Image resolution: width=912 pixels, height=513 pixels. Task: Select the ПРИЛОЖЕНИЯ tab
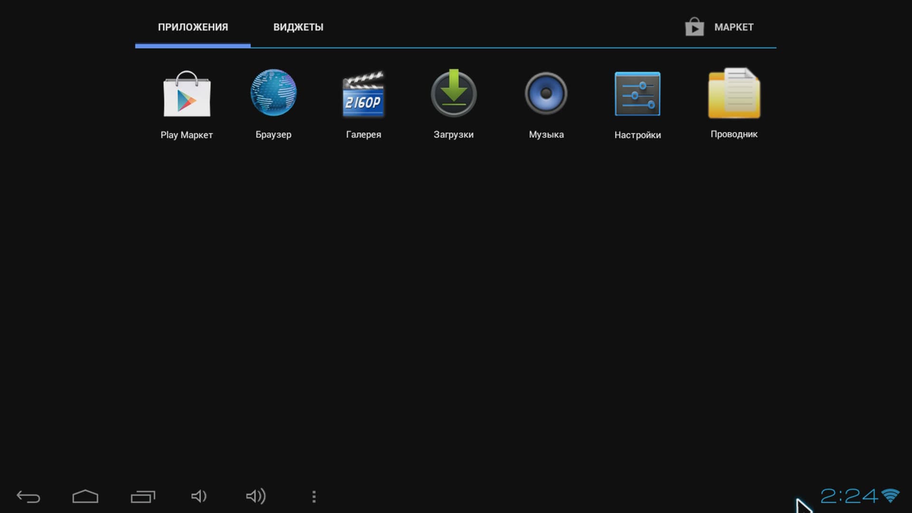point(193,27)
